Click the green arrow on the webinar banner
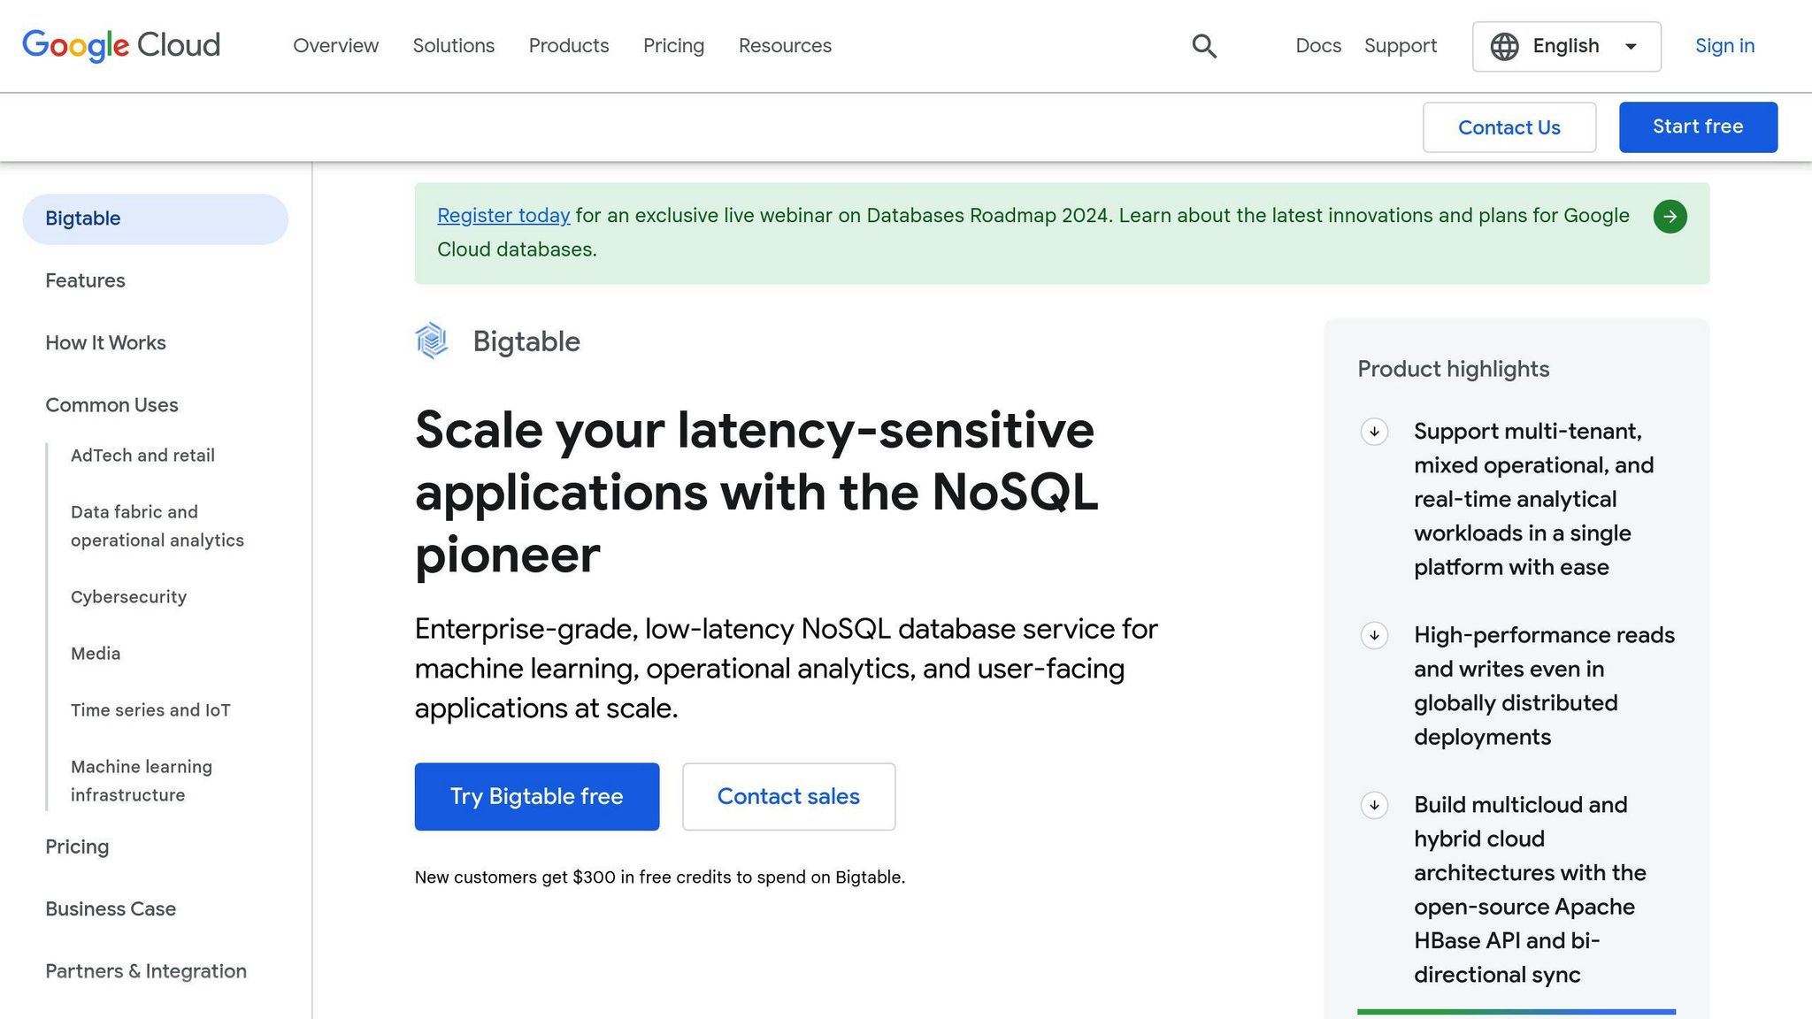 tap(1670, 217)
